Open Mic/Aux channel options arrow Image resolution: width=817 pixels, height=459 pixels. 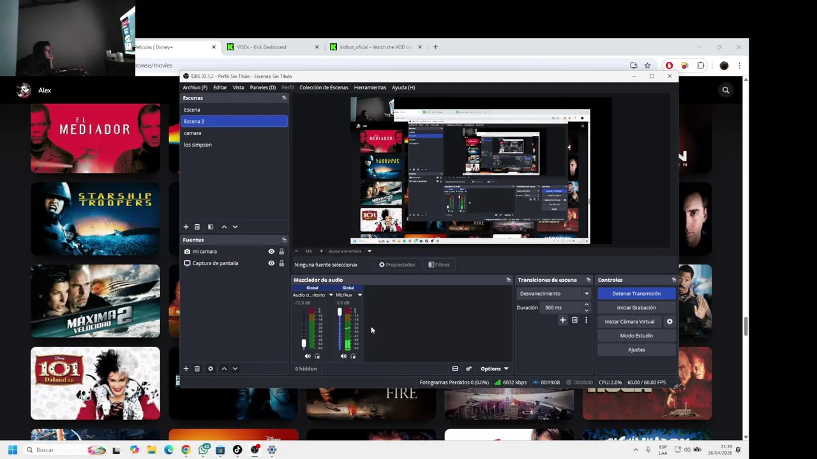(359, 295)
